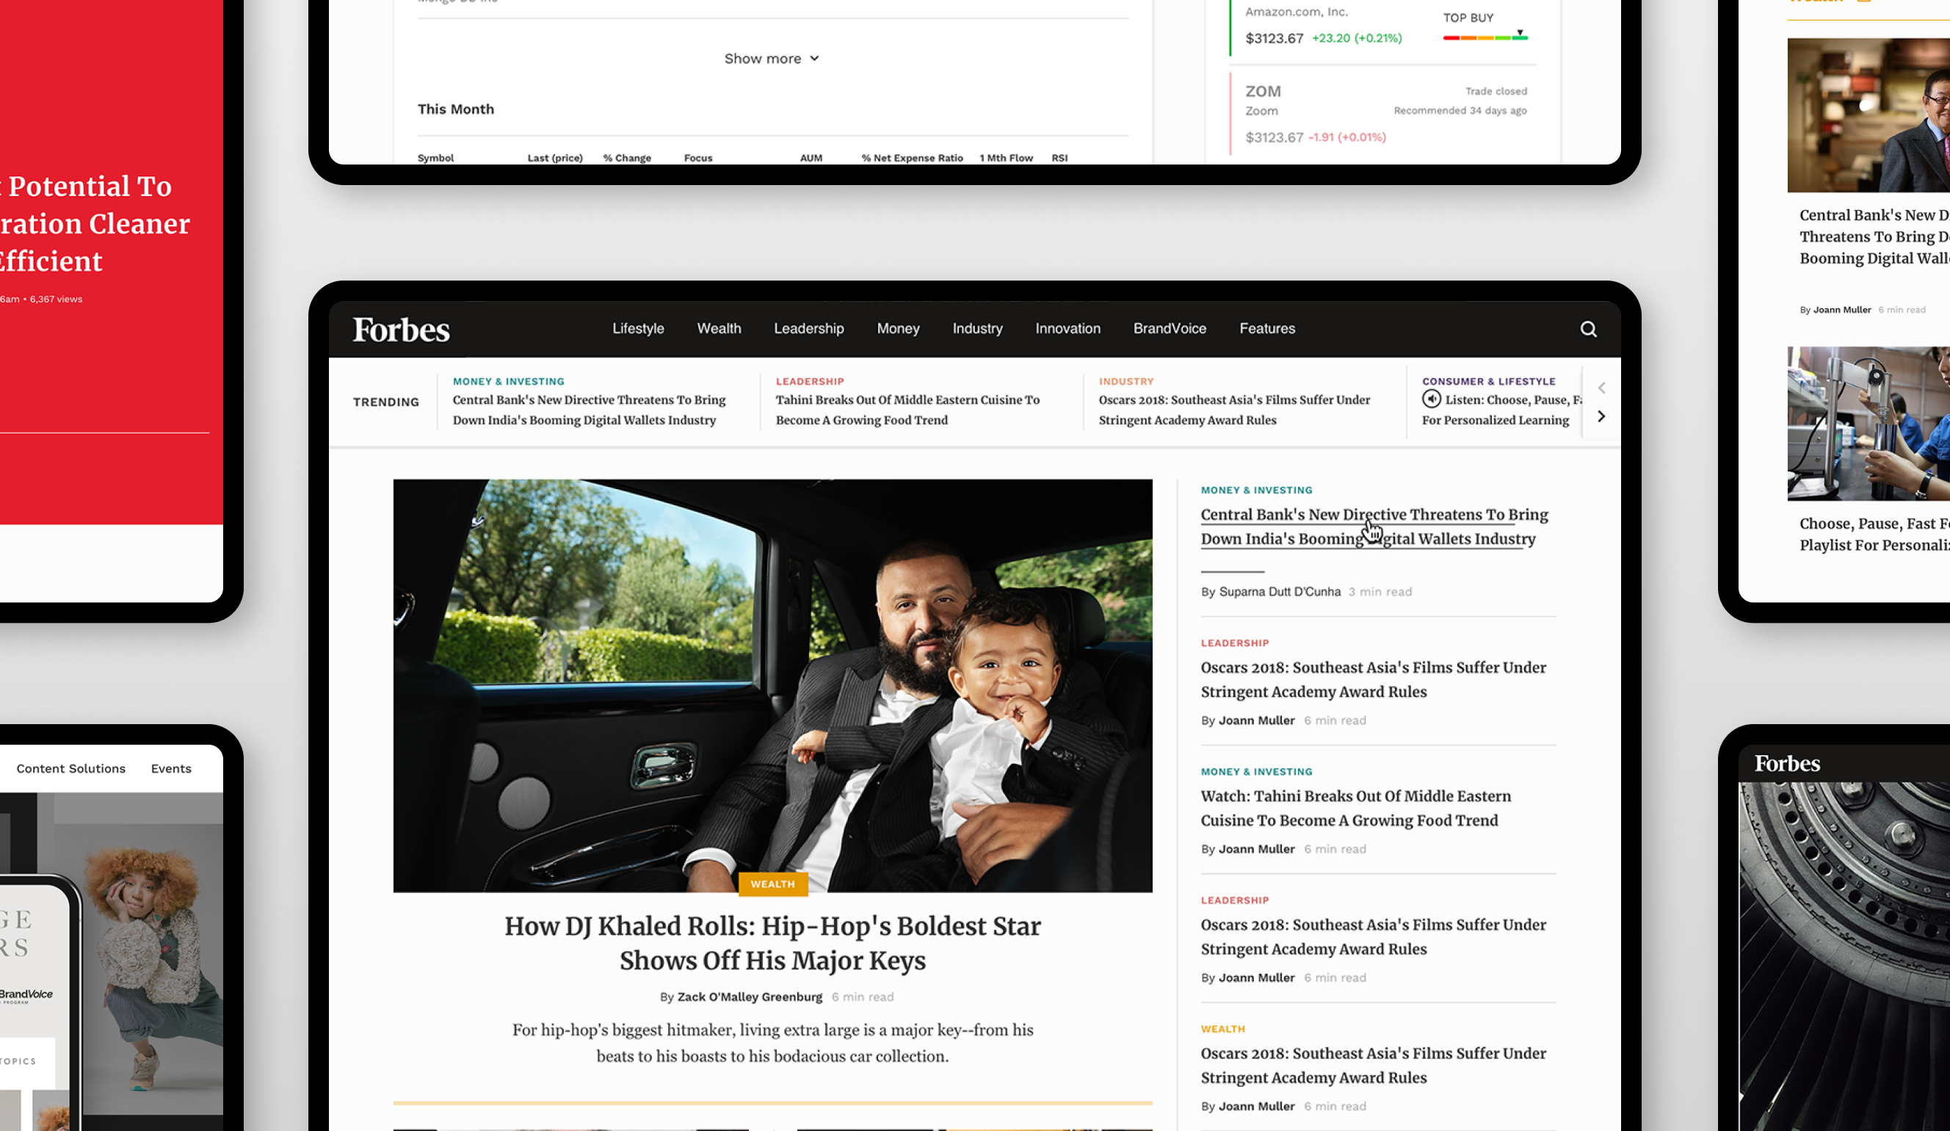Open the Money section in the Forbes nav
This screenshot has height=1131, width=1950.
pyautogui.click(x=898, y=328)
